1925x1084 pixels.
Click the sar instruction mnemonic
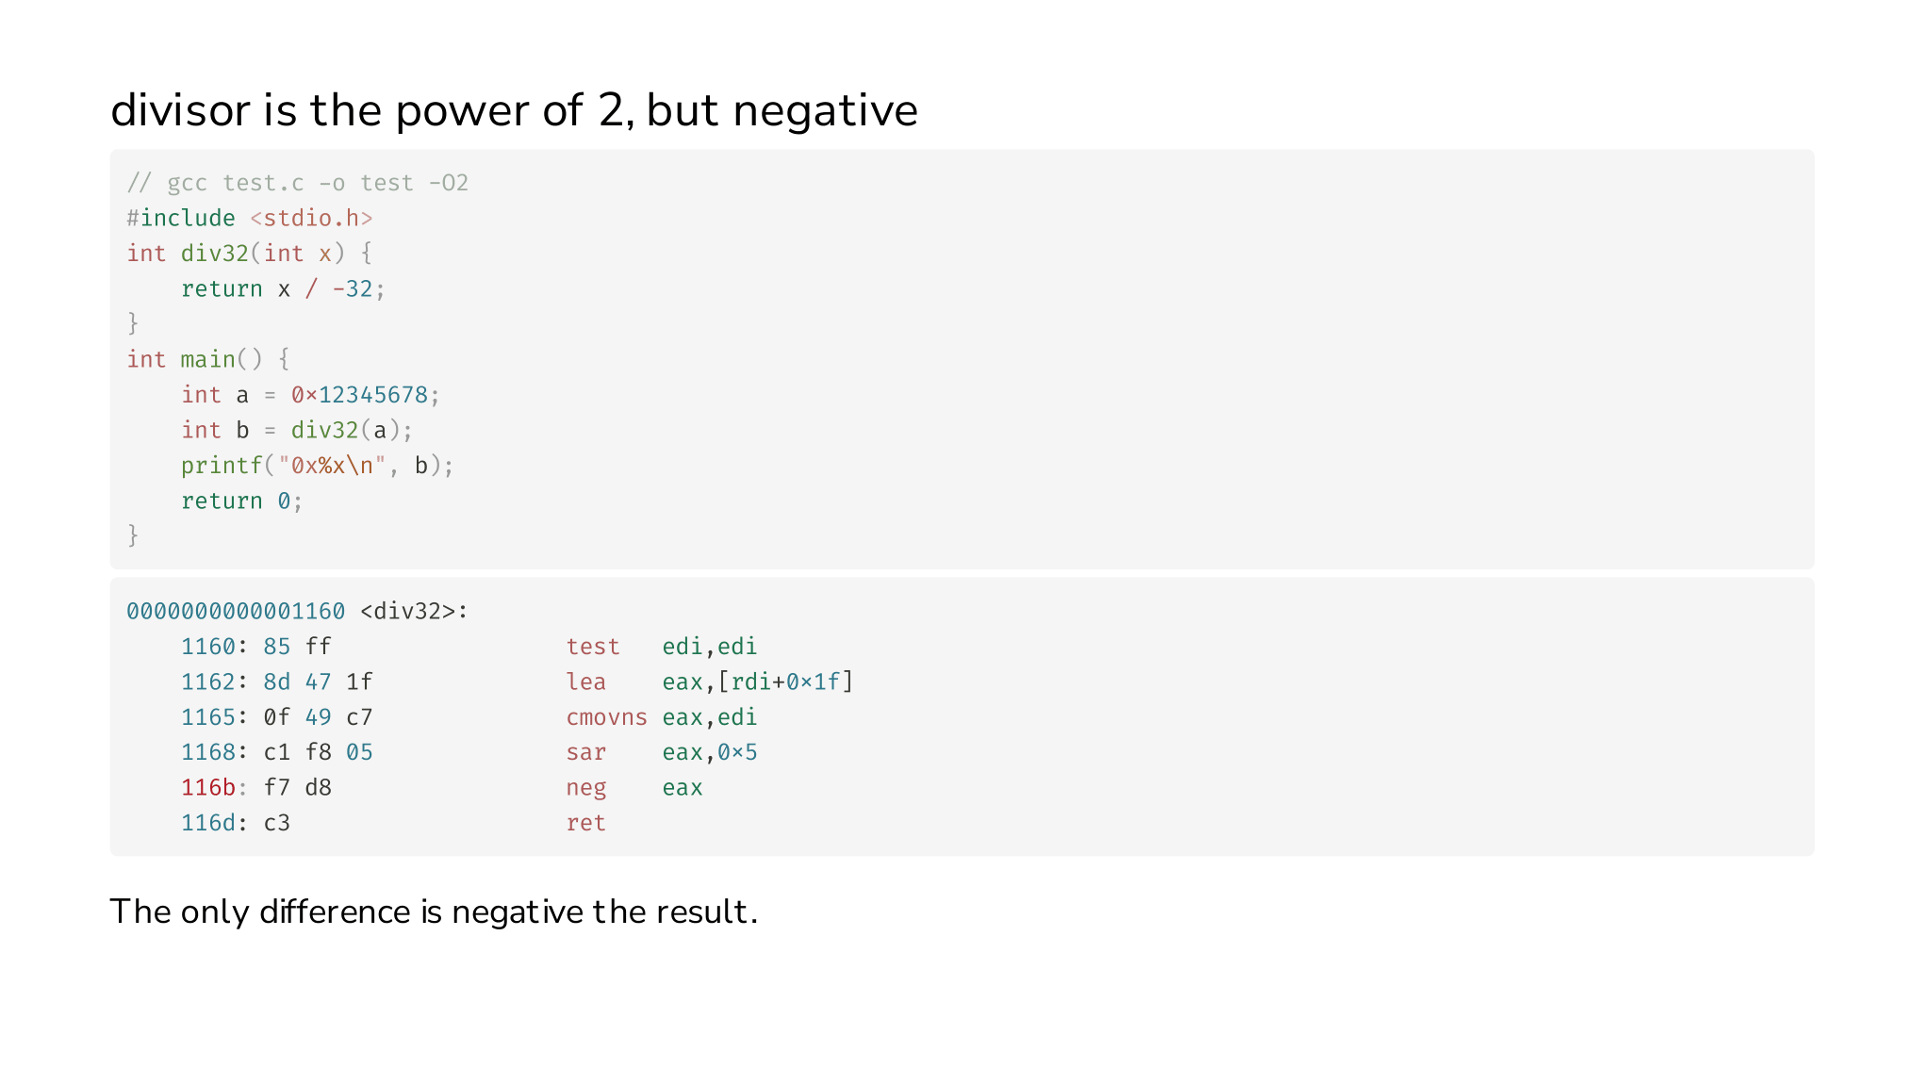(586, 752)
